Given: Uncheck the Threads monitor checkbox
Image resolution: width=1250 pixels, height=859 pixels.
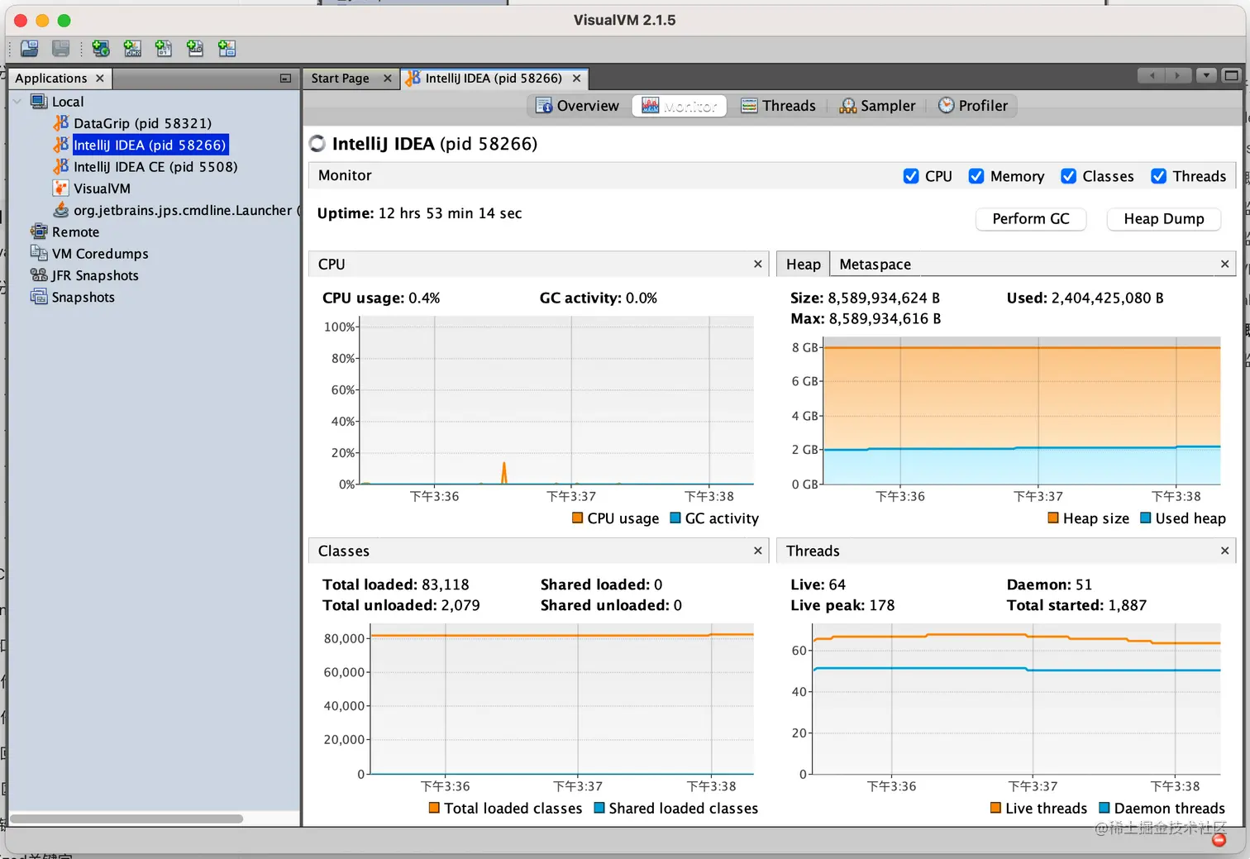Looking at the screenshot, I should 1159,176.
